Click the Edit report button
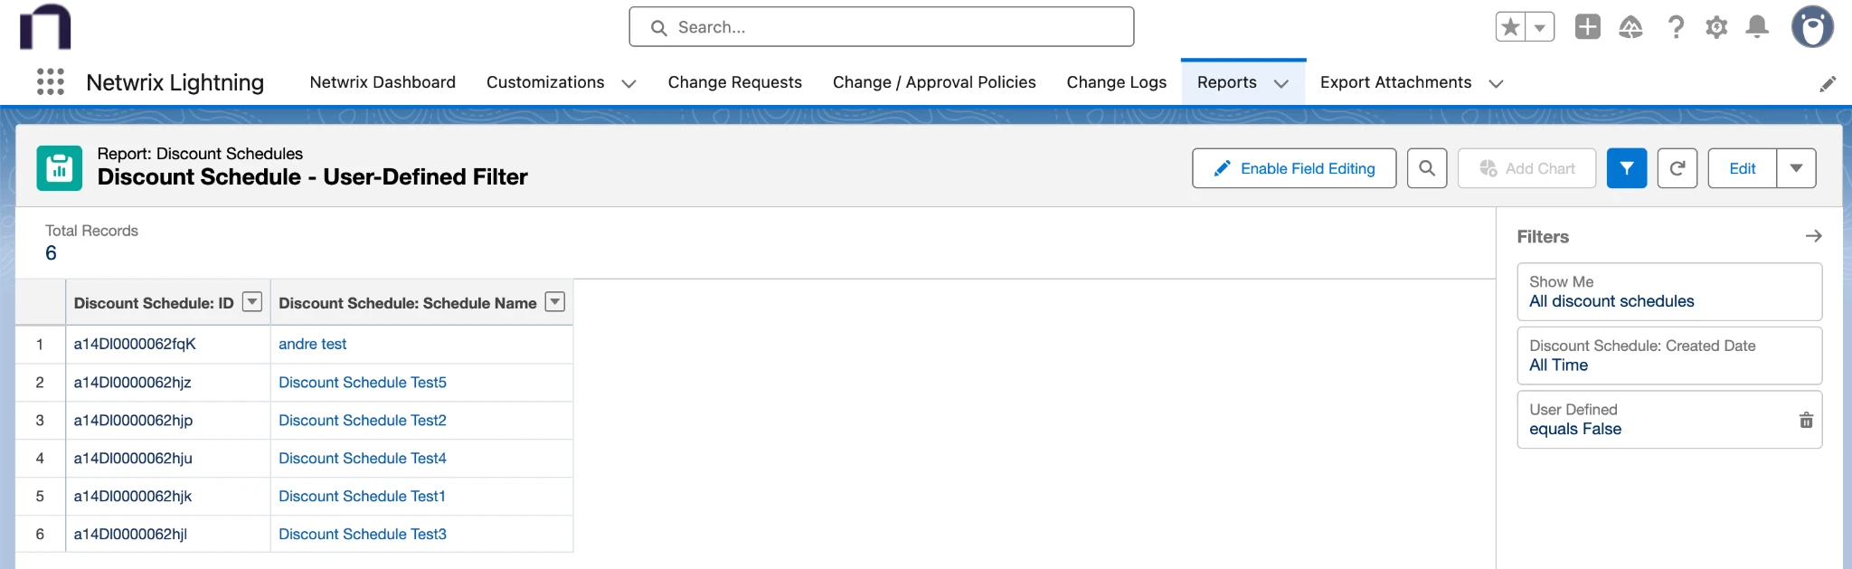Image resolution: width=1852 pixels, height=569 pixels. coord(1743,168)
